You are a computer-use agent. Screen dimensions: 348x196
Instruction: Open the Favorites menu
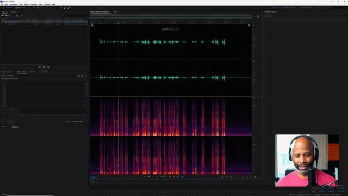(34, 4)
